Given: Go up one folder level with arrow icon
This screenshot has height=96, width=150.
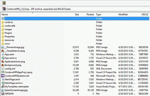Looking at the screenshot, I should coord(4,3).
